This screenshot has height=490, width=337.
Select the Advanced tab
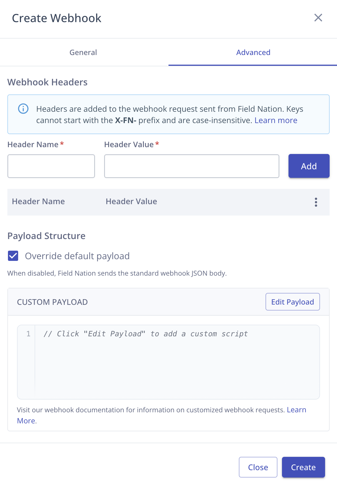point(253,52)
